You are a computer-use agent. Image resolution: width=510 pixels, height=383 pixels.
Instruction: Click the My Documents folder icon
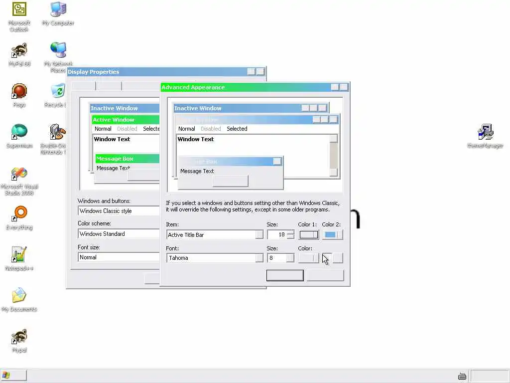[x=19, y=300]
